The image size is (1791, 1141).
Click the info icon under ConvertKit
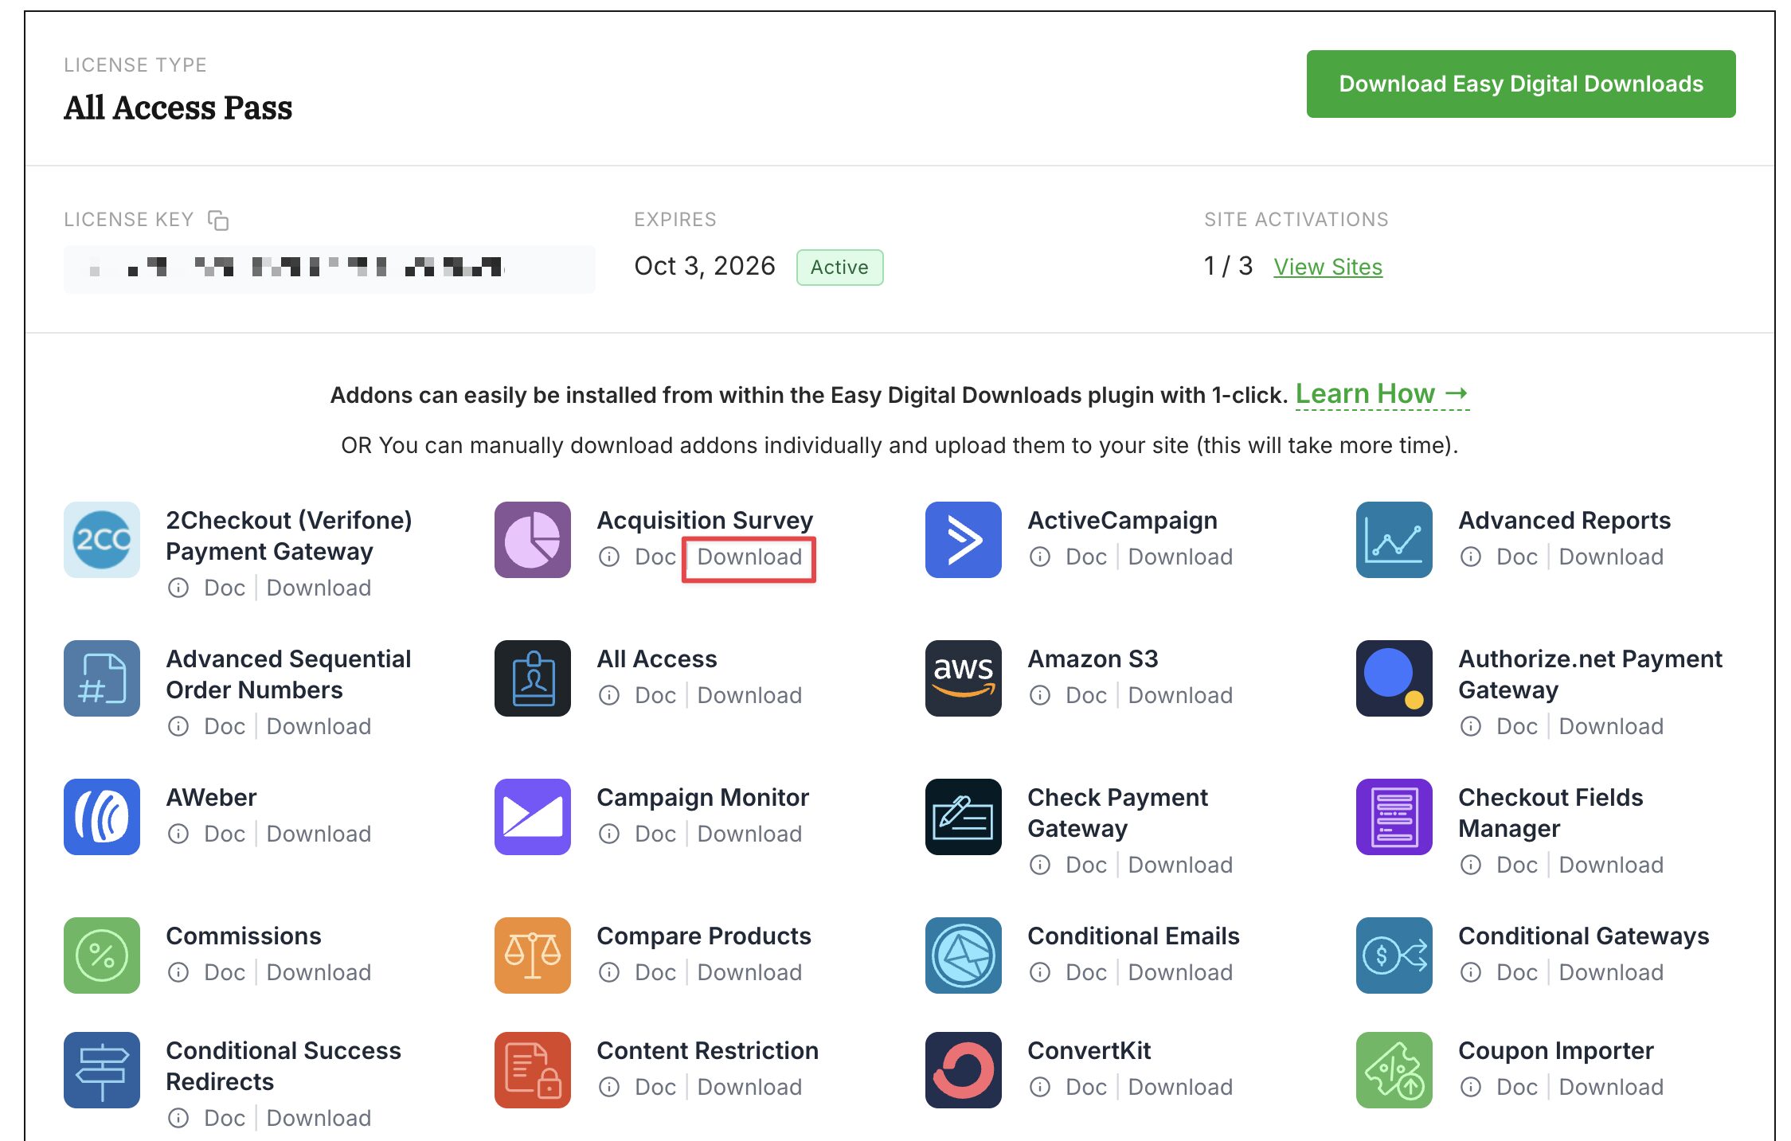click(x=1040, y=1087)
